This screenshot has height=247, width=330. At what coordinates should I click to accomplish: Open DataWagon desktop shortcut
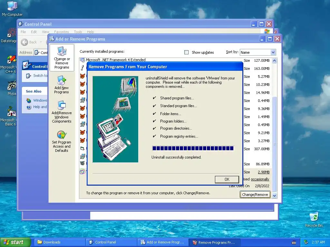point(9,36)
